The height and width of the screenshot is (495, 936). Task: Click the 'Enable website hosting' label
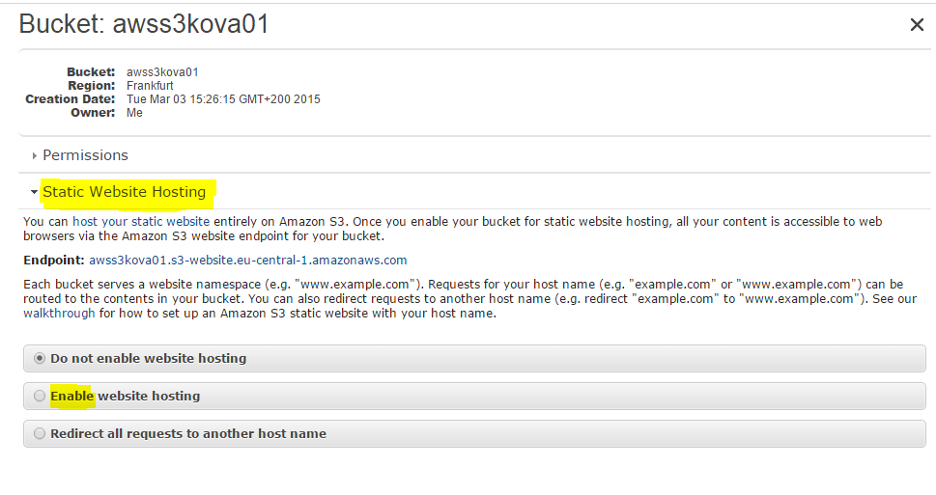[125, 396]
